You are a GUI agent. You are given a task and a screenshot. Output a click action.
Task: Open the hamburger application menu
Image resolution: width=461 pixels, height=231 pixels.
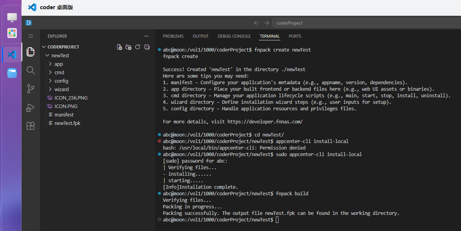(x=31, y=36)
